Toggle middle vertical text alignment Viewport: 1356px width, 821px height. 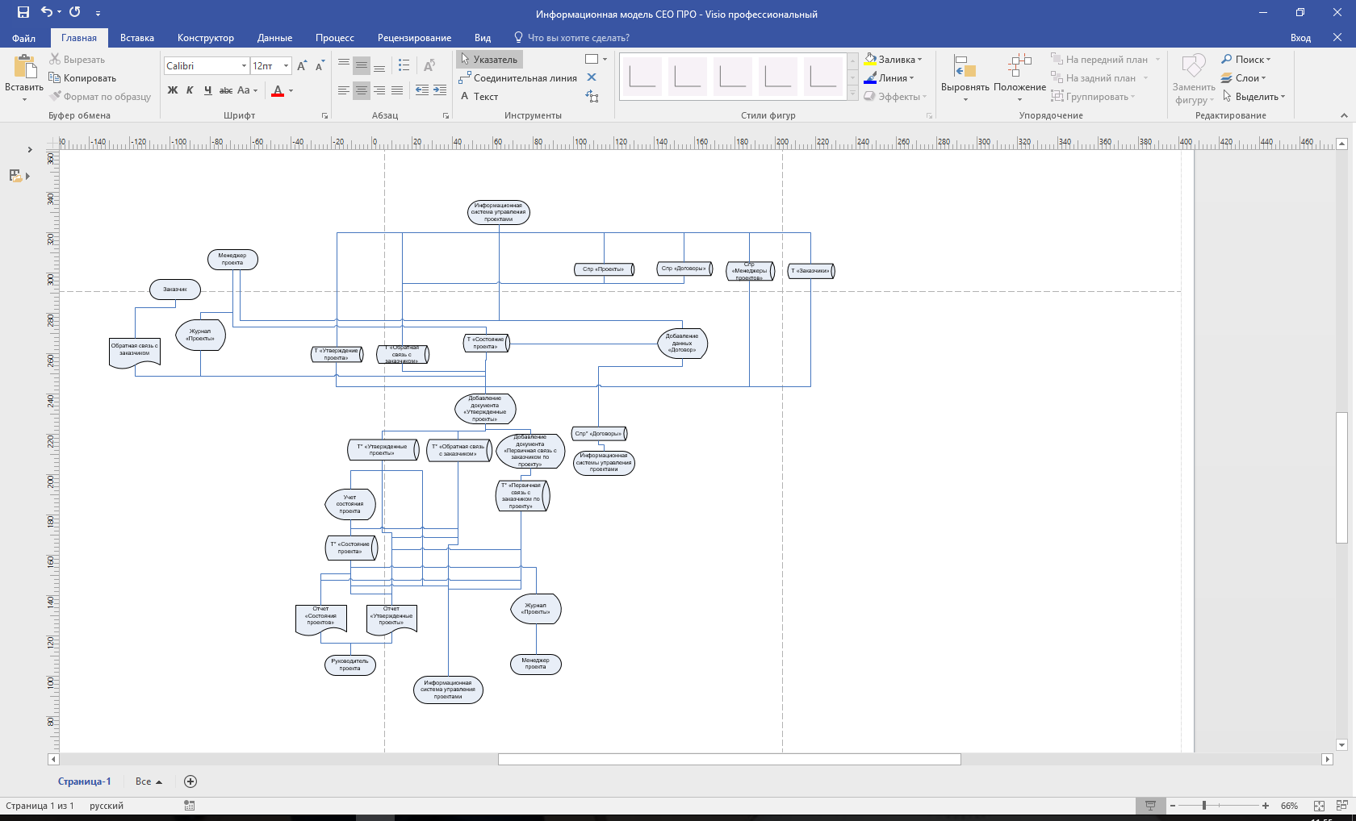click(362, 65)
